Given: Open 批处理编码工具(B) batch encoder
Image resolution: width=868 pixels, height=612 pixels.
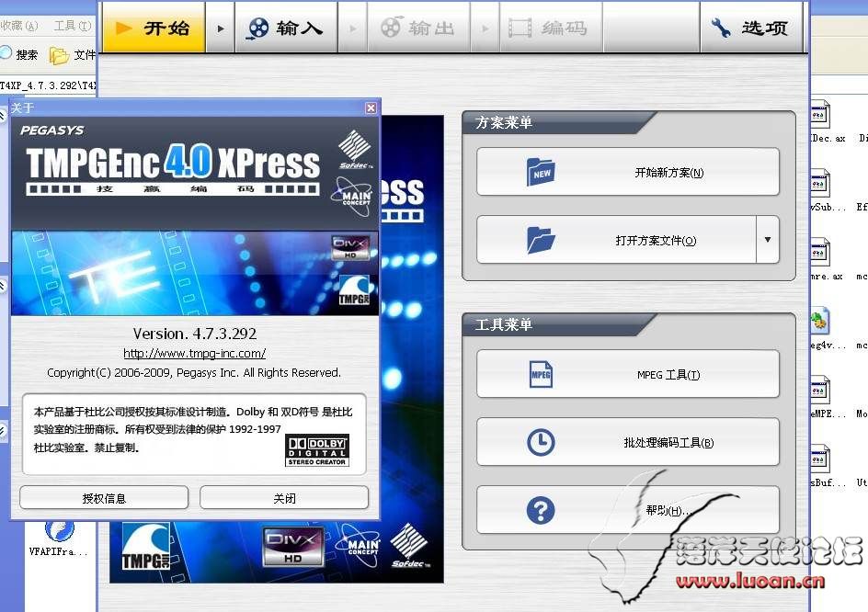Looking at the screenshot, I should pyautogui.click(x=628, y=442).
